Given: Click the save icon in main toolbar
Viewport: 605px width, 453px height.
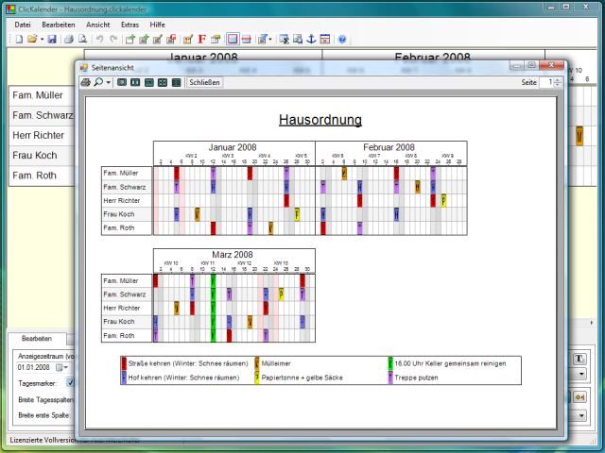Looking at the screenshot, I should pos(52,39).
